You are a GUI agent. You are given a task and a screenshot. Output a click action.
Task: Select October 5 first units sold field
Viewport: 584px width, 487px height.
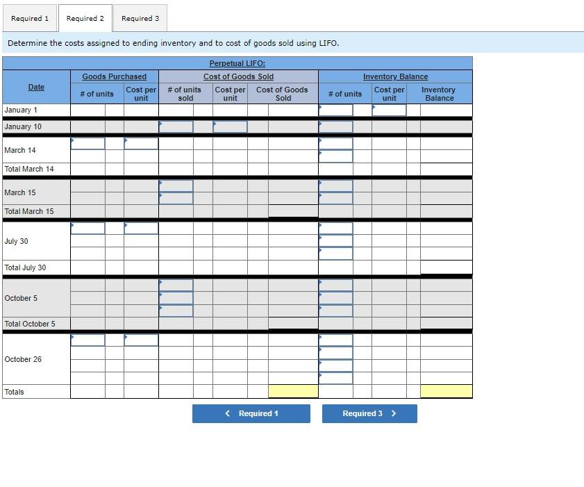coord(176,286)
